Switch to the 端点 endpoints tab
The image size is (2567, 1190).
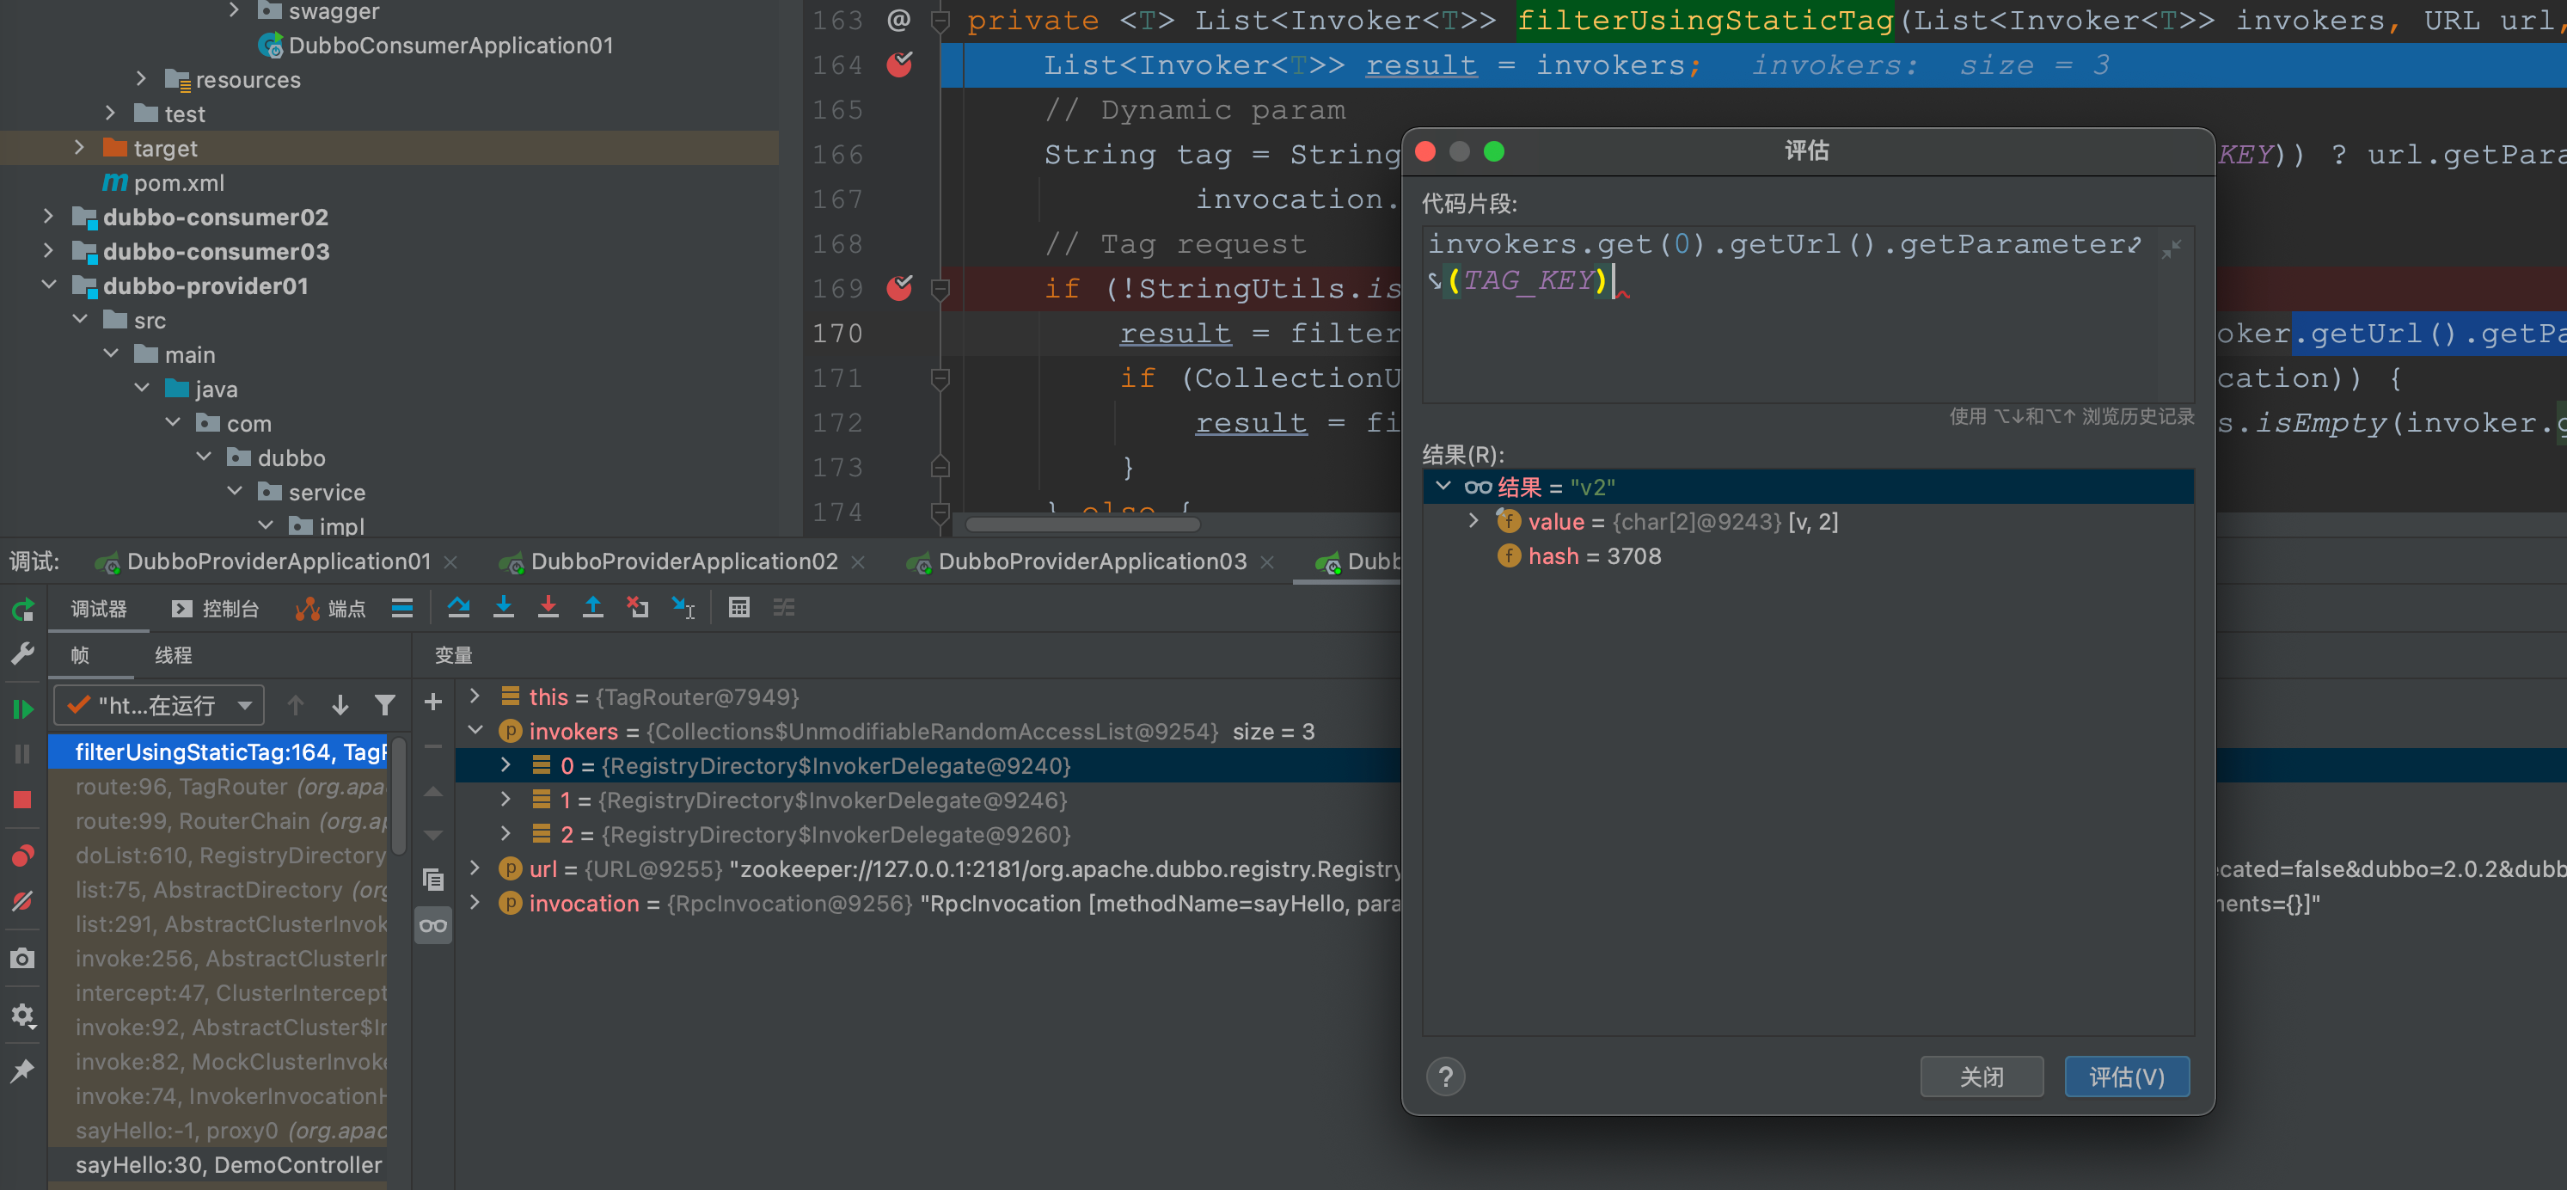(331, 609)
